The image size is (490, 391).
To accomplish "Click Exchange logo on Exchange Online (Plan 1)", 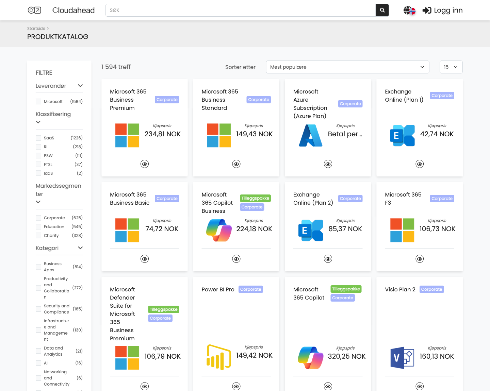I will click(x=402, y=135).
